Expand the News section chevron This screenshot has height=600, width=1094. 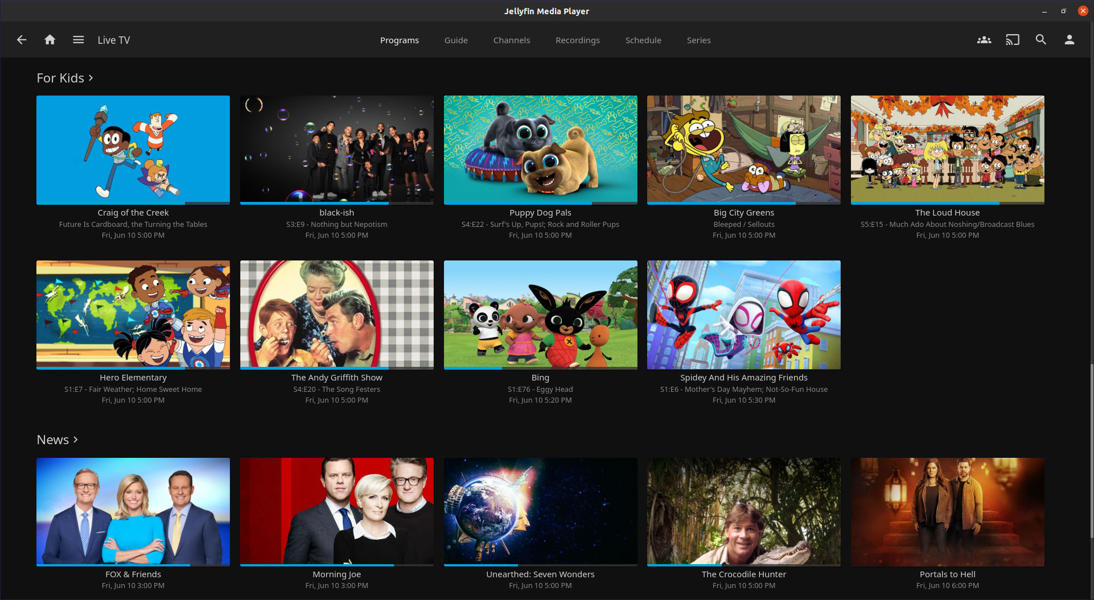76,440
